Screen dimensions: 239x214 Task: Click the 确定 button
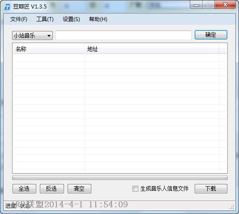(x=211, y=35)
